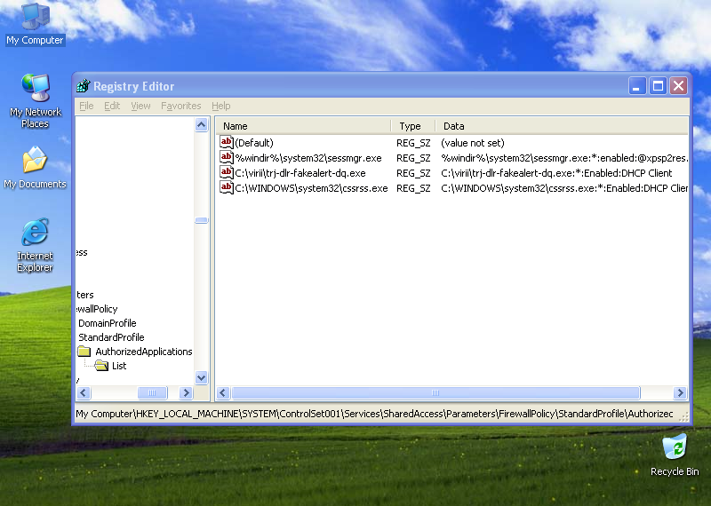Open the My Computer desktop icon
Screen dimensions: 711x506
pos(35,24)
